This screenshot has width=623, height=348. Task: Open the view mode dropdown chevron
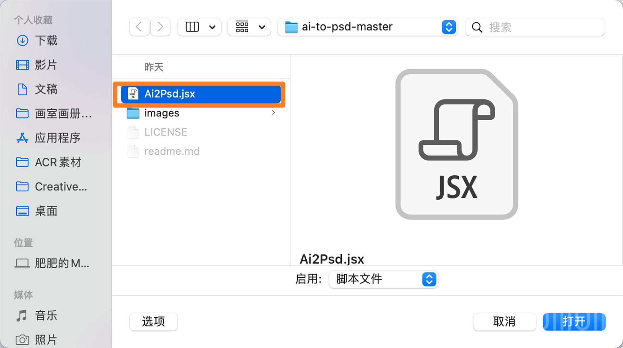[x=213, y=27]
